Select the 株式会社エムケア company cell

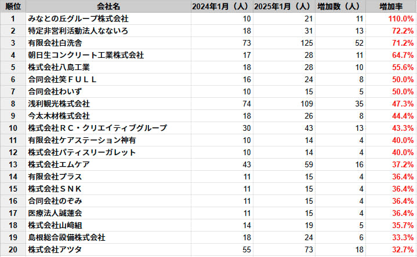pyautogui.click(x=59, y=164)
